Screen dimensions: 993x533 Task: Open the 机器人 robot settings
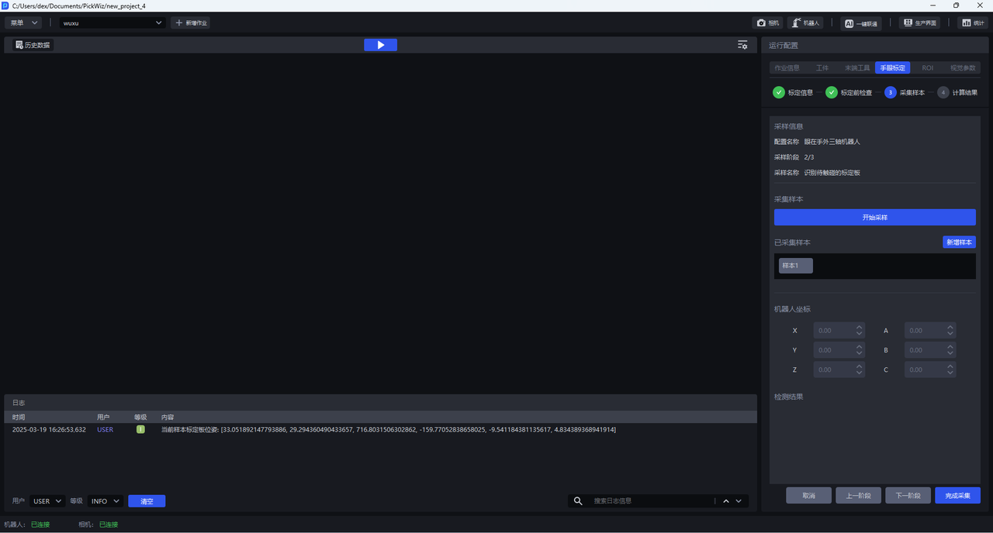coord(805,23)
